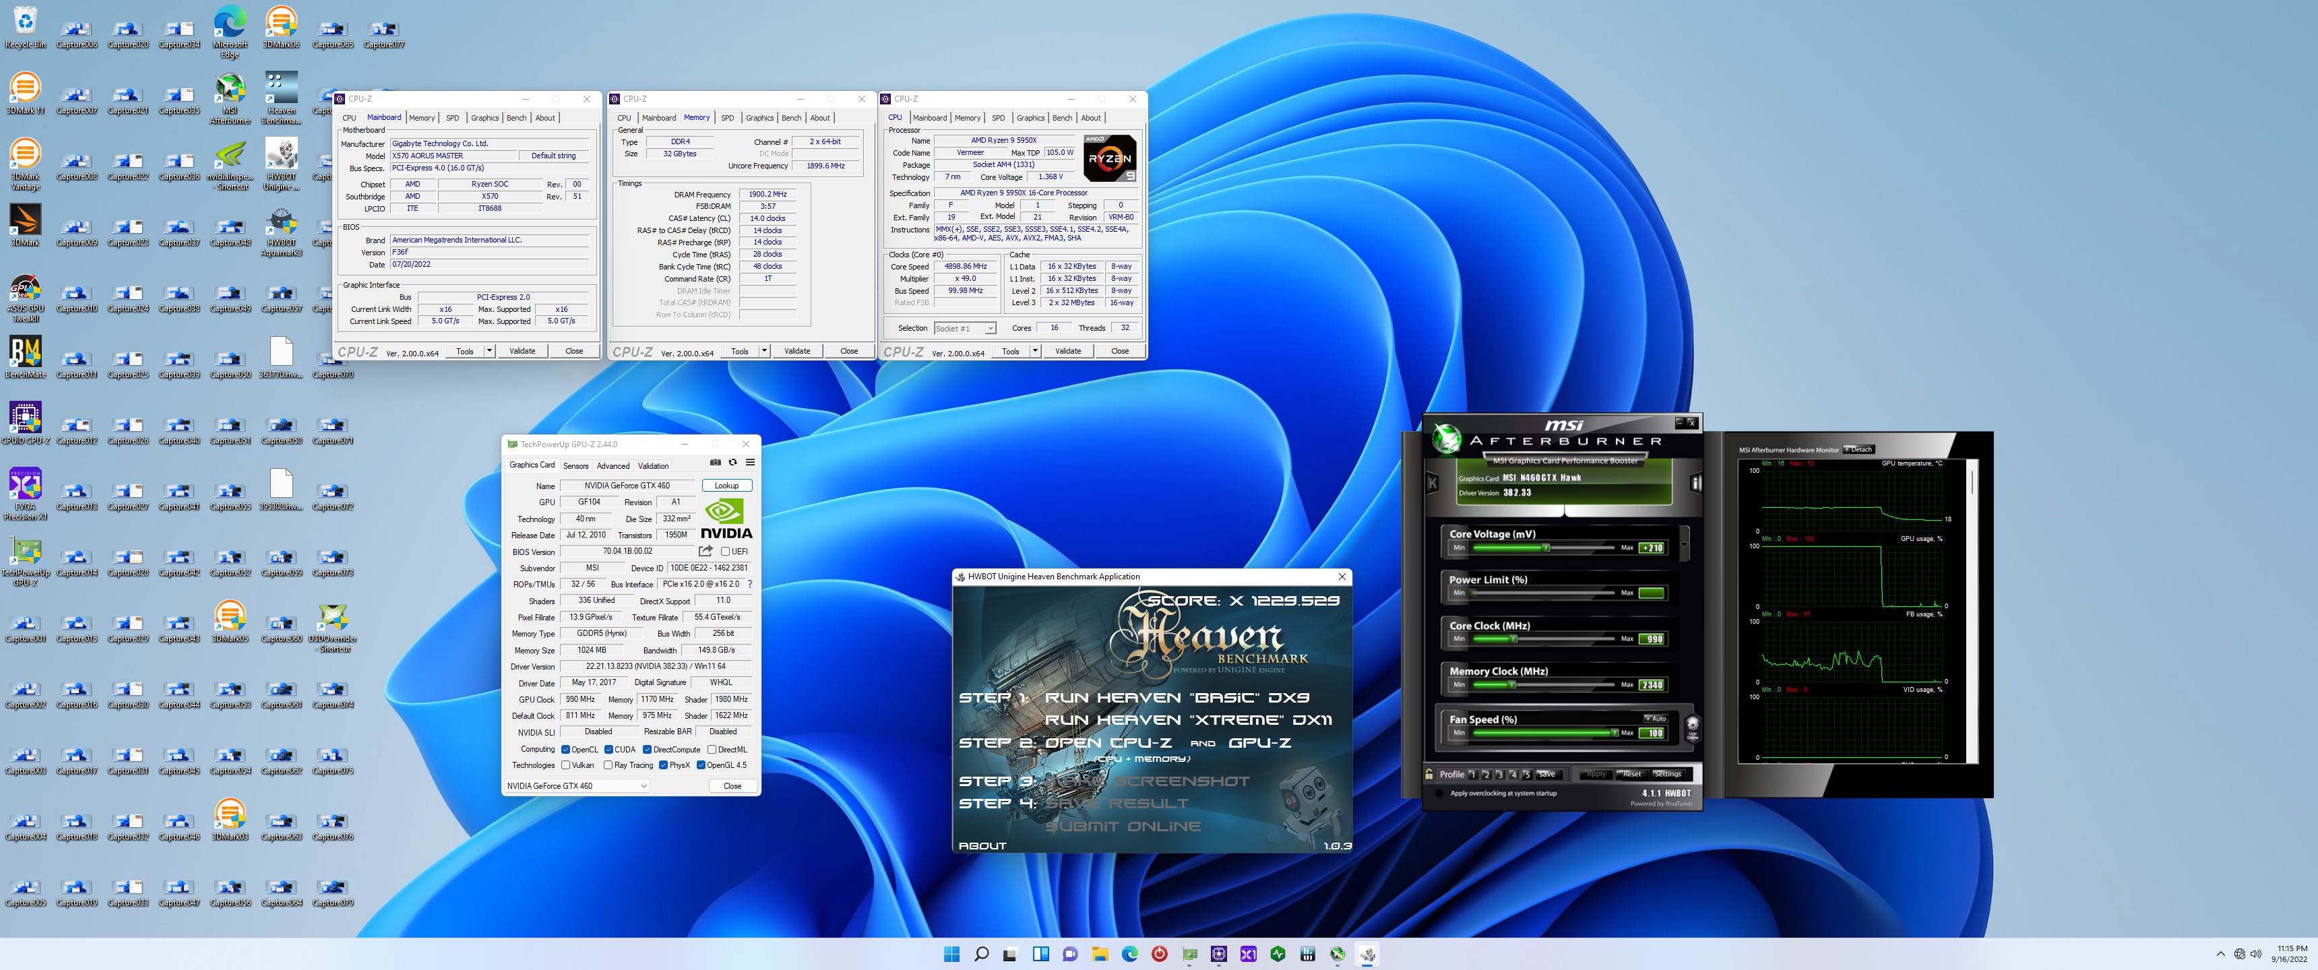The width and height of the screenshot is (2318, 970).
Task: Open the GPU-Z hamburger menu
Action: point(749,463)
